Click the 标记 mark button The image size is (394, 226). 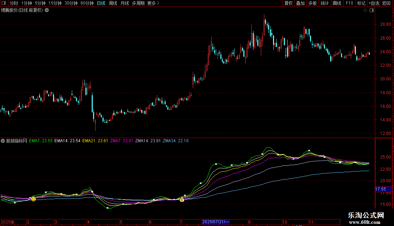(361, 3)
